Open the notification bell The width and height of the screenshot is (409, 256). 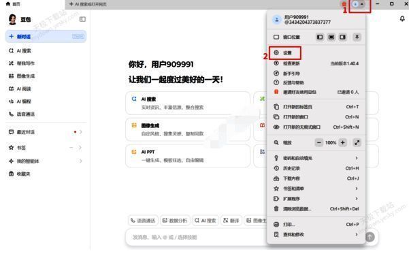(402, 19)
